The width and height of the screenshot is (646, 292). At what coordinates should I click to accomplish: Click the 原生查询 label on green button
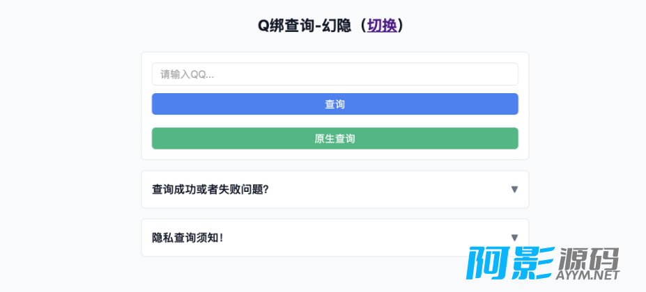(335, 138)
